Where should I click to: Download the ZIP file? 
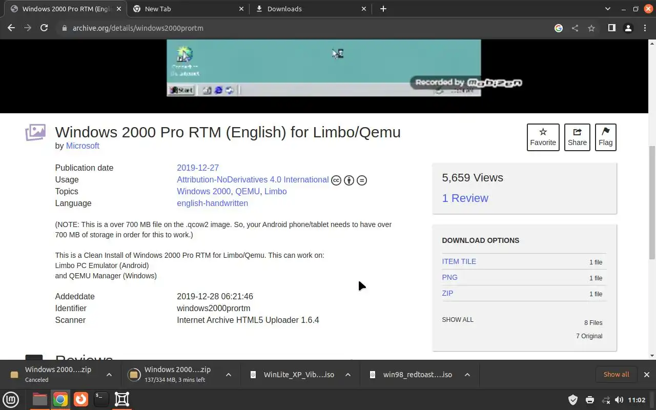tap(447, 293)
